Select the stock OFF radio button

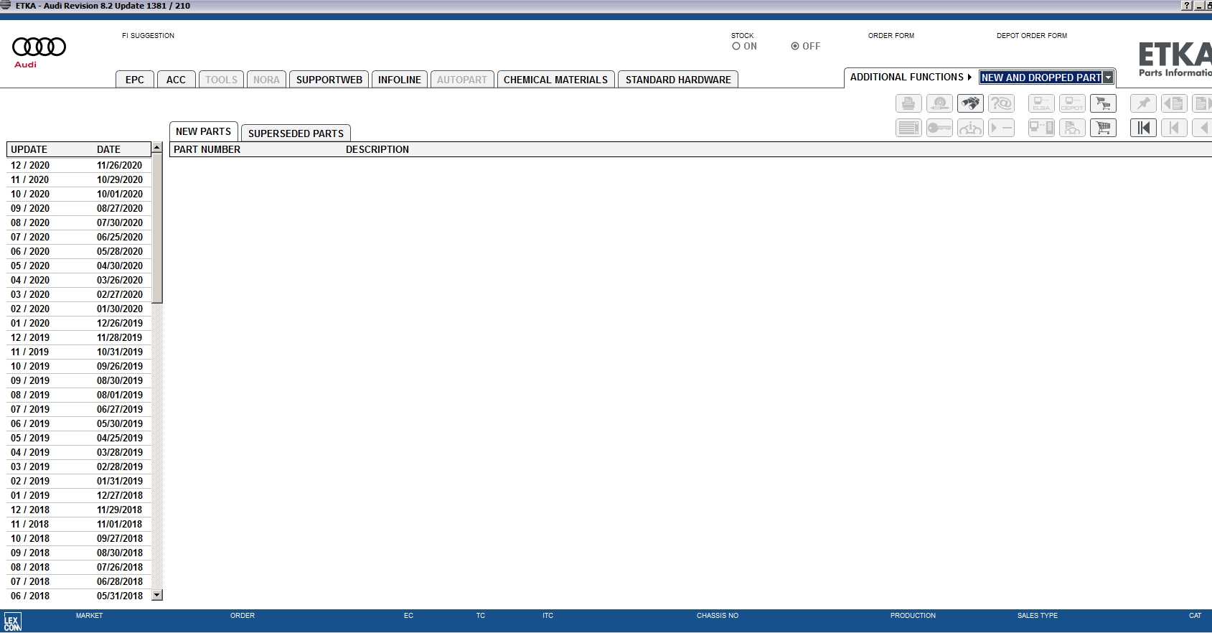coord(795,46)
